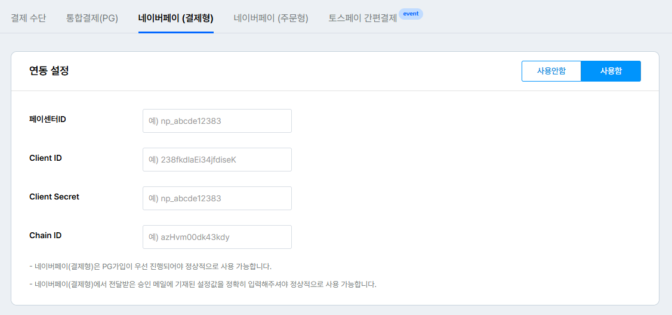Click the Client ID label

pos(45,158)
